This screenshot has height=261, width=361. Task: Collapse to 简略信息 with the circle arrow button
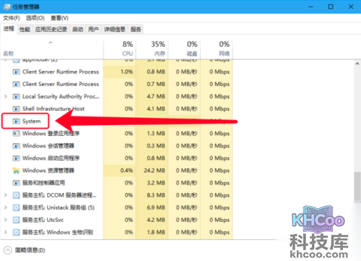tap(8, 250)
